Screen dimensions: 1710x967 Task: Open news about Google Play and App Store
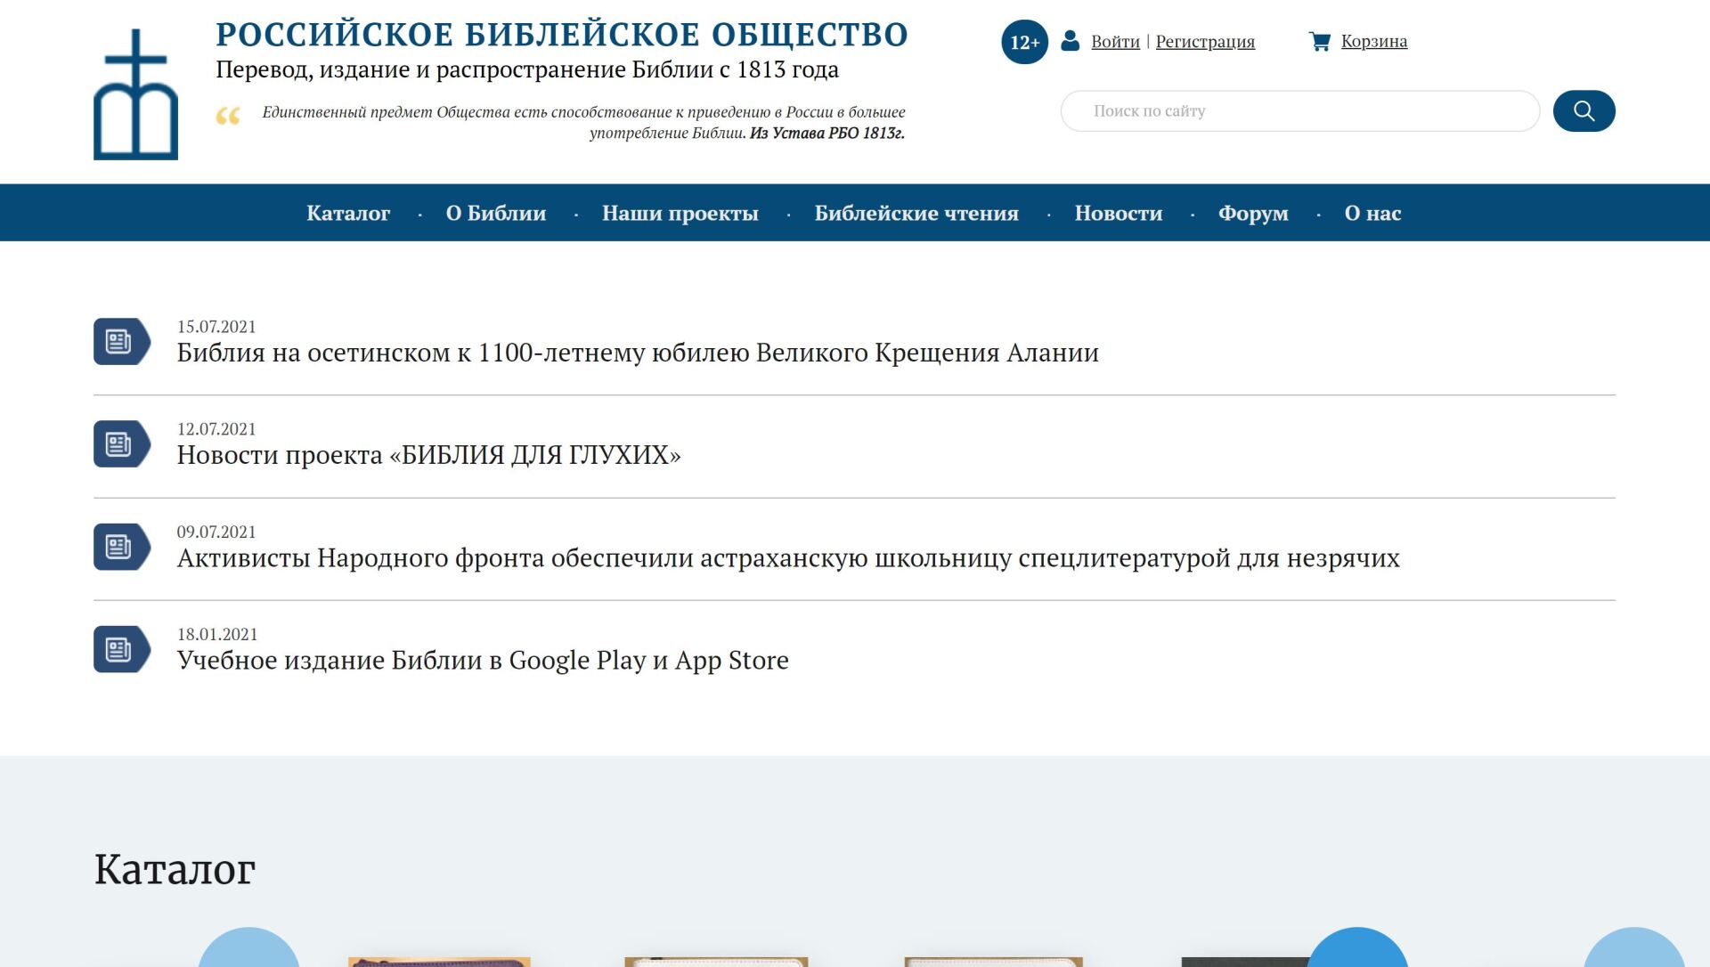(x=483, y=661)
